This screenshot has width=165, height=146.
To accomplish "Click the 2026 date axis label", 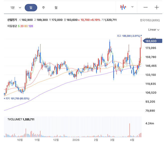I will point(76,140).
